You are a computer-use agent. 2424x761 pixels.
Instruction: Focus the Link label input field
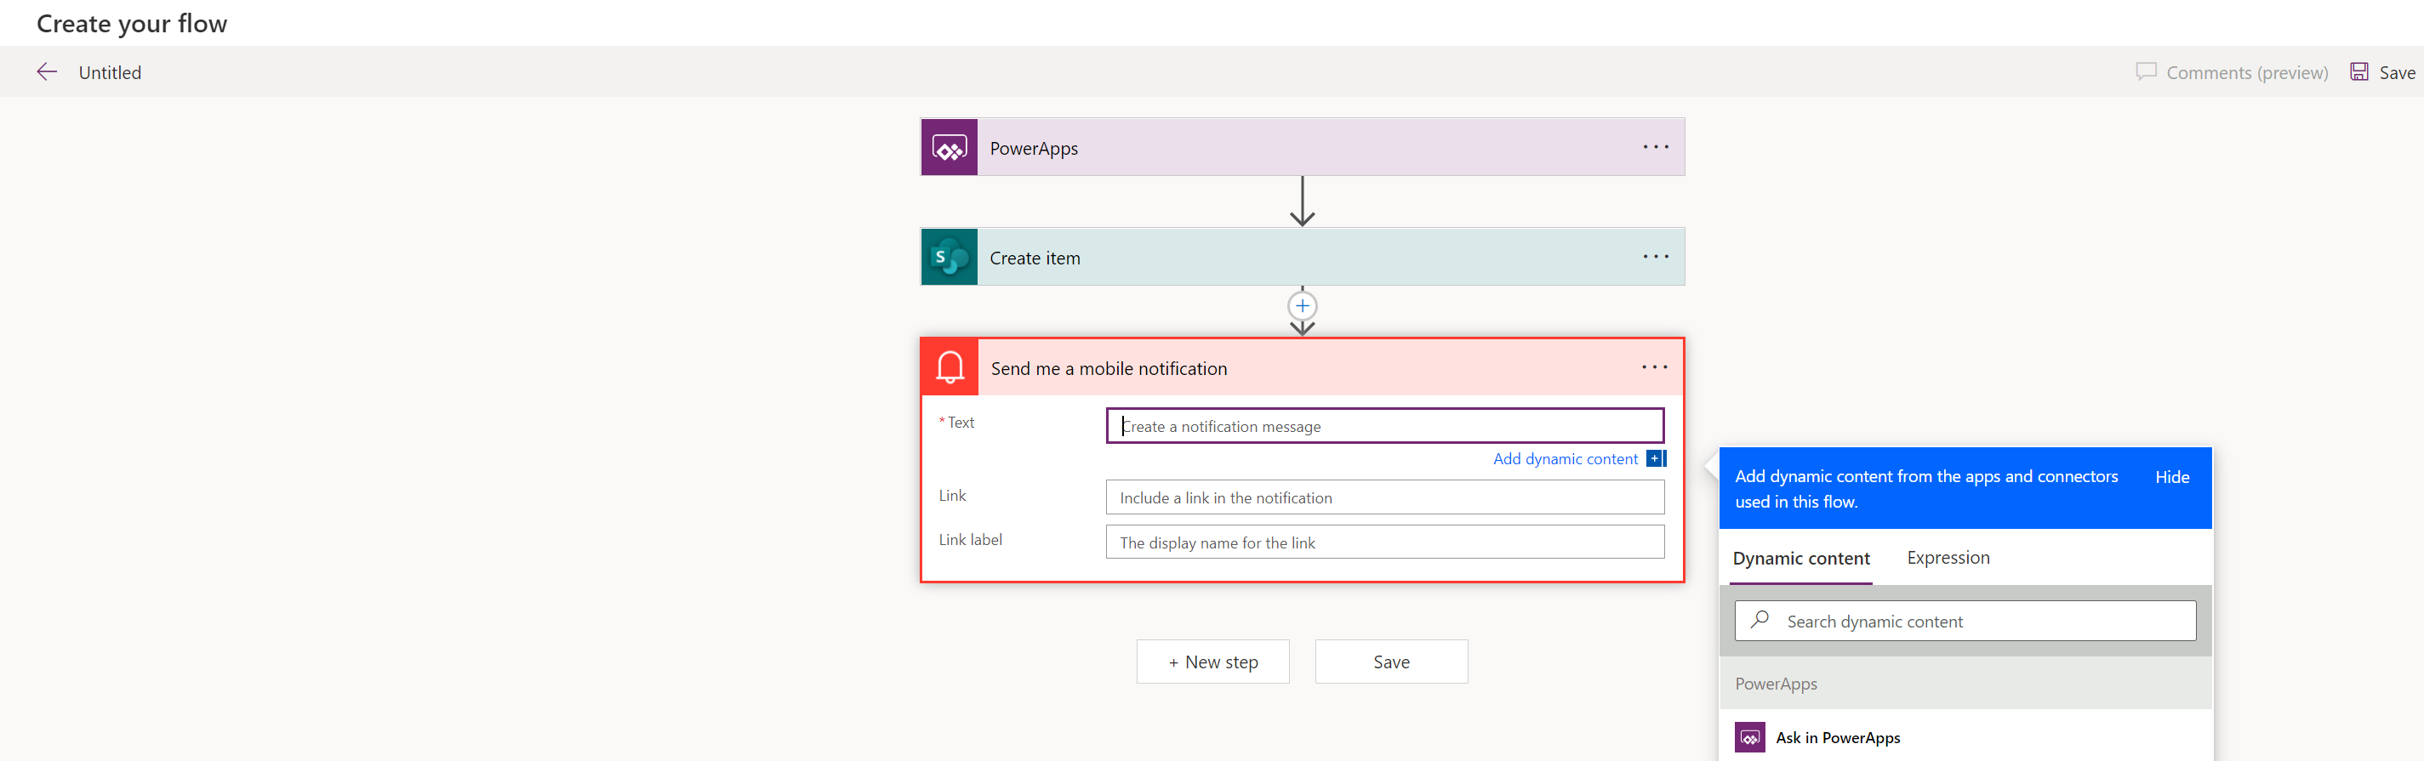(1385, 542)
